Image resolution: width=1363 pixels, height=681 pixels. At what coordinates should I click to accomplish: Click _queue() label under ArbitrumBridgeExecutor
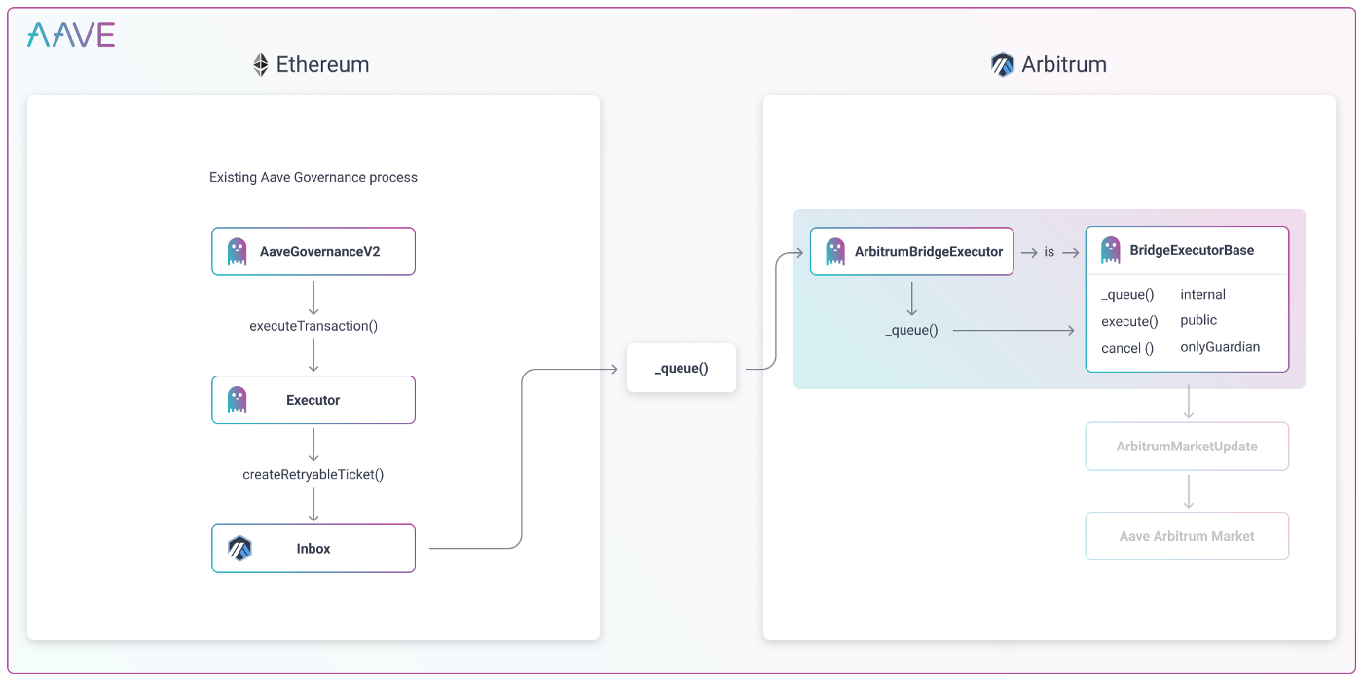pos(911,331)
